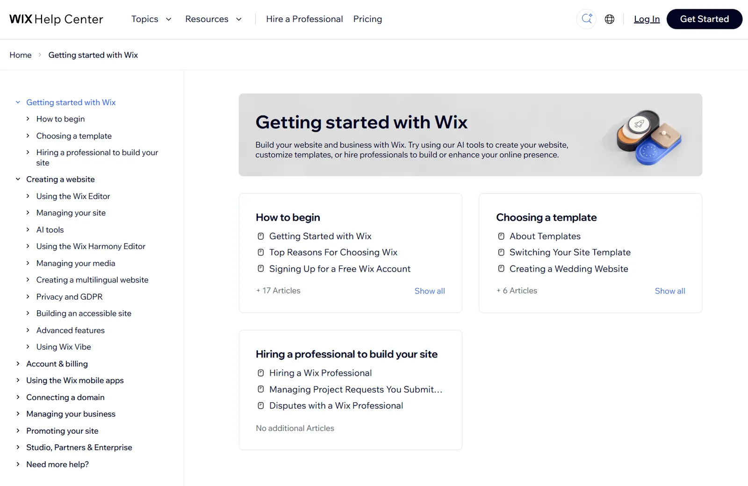Screen dimensions: 748x486
Task: Click the How to begin card heading
Action: pos(288,217)
